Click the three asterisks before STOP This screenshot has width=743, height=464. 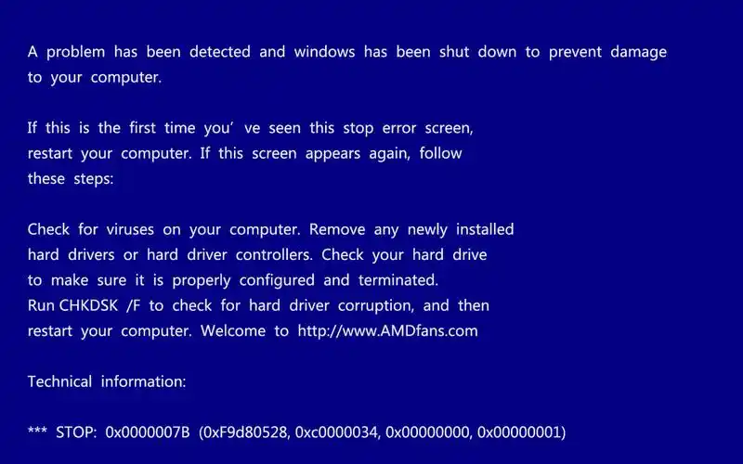(37, 431)
